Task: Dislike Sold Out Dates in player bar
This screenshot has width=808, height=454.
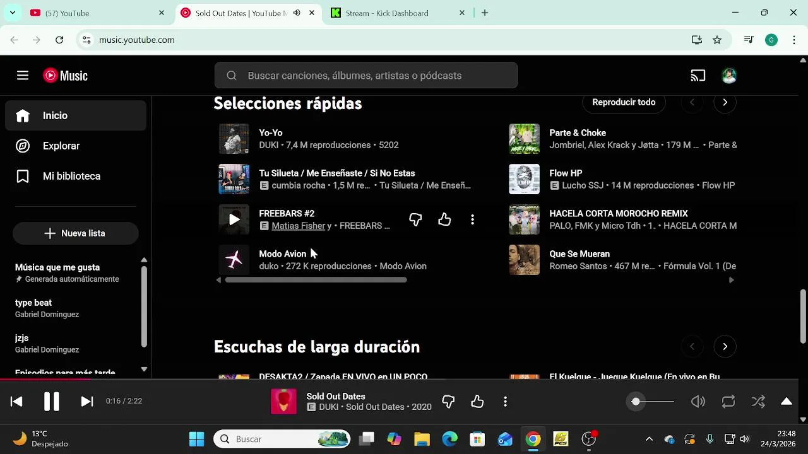Action: coord(448,401)
